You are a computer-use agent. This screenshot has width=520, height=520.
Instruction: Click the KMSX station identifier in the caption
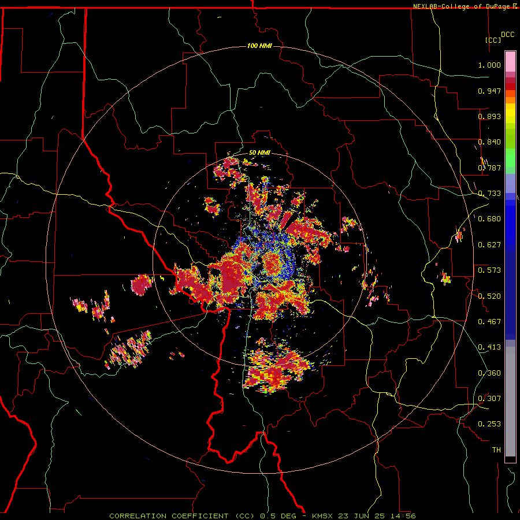click(x=324, y=516)
